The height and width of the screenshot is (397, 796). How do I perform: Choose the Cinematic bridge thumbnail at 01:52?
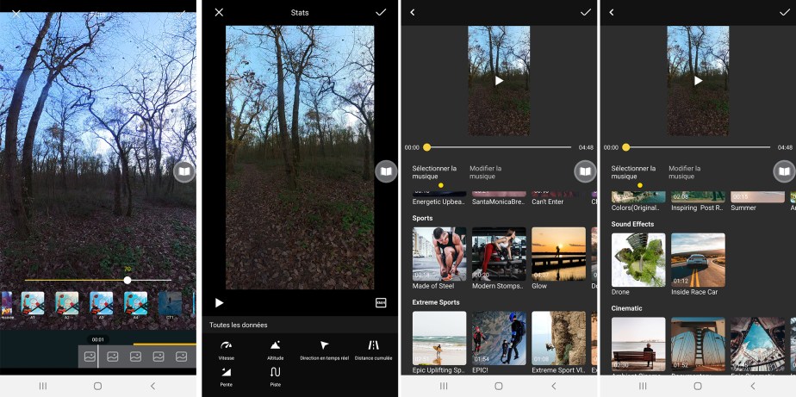click(698, 344)
